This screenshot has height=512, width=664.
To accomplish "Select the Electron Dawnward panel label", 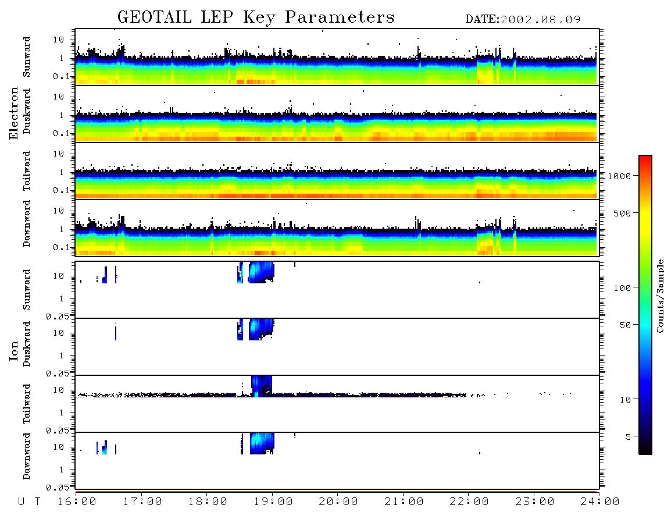I will [27, 223].
